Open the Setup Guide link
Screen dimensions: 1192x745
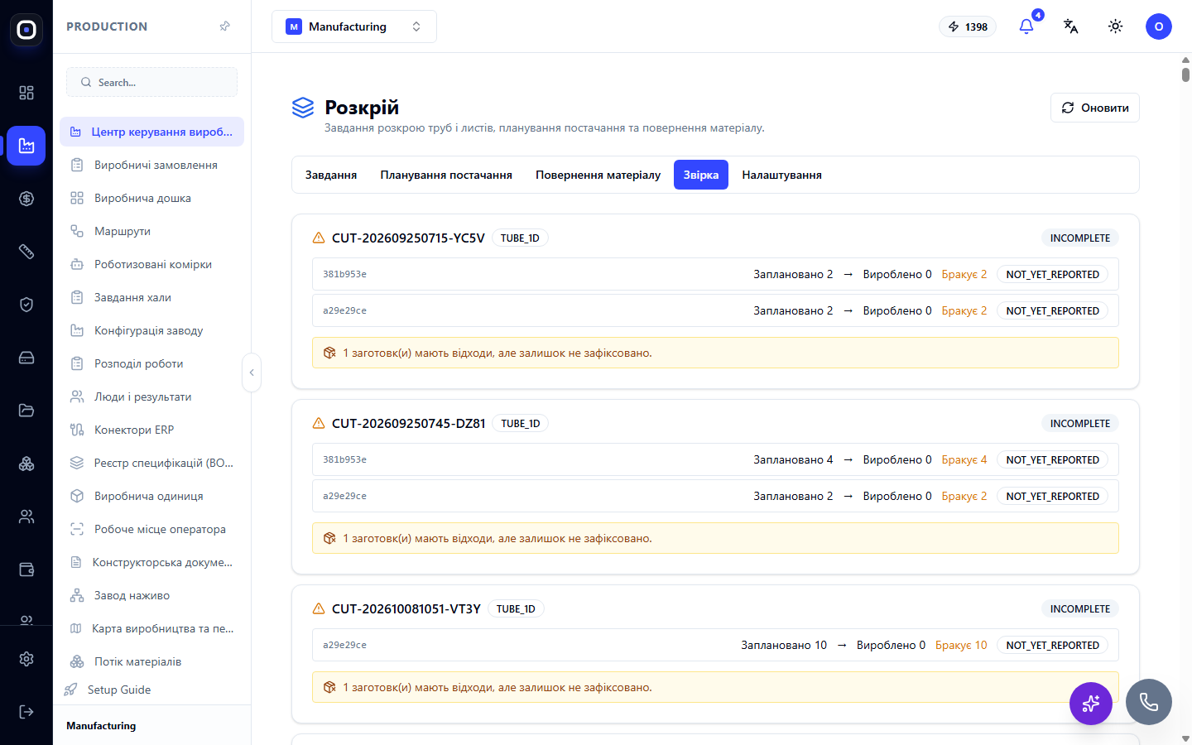(x=118, y=690)
